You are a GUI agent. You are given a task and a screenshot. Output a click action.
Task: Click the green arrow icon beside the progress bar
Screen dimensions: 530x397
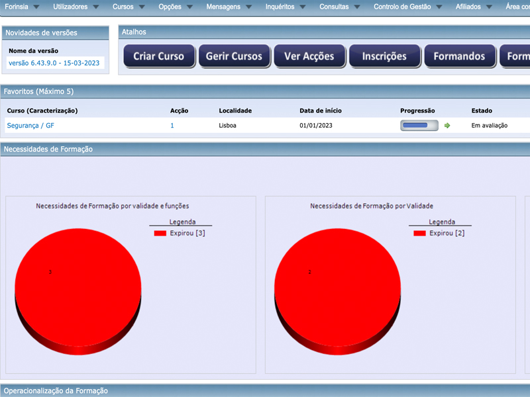pyautogui.click(x=447, y=126)
